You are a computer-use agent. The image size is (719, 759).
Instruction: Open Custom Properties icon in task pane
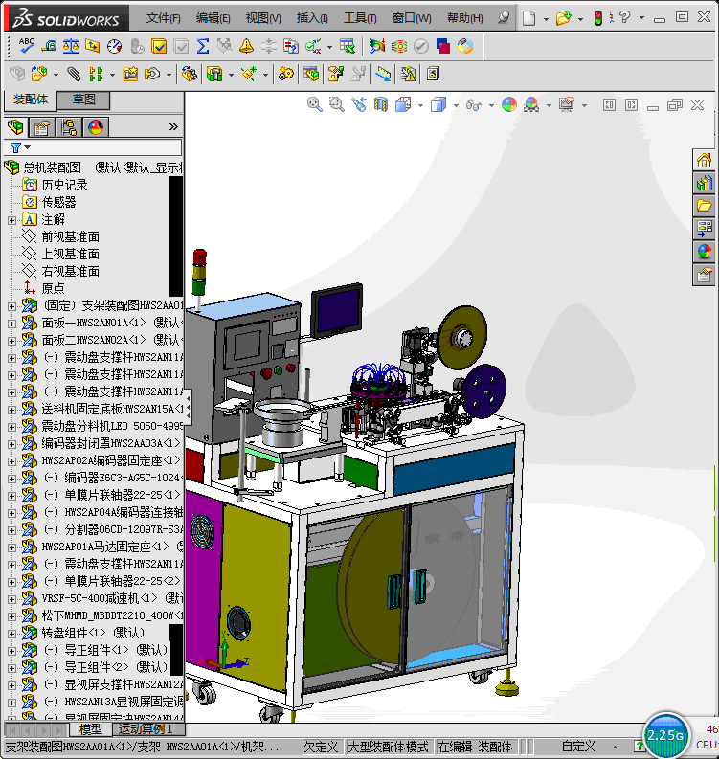tap(704, 275)
